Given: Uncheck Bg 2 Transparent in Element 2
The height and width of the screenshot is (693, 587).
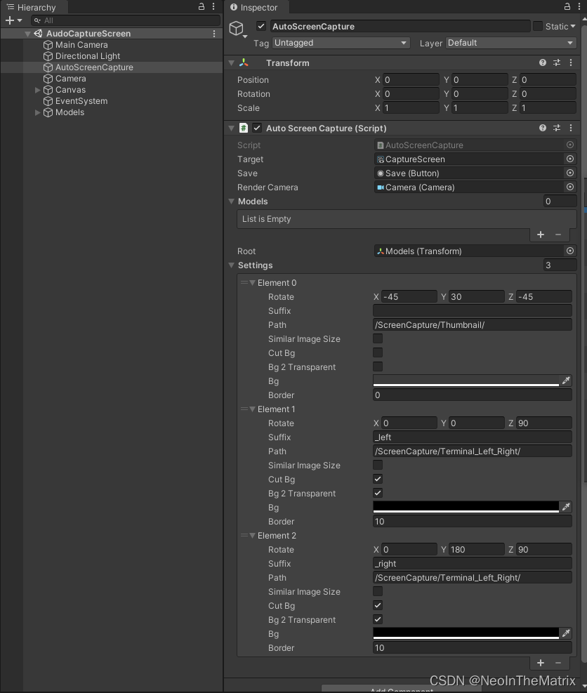Looking at the screenshot, I should tap(377, 619).
